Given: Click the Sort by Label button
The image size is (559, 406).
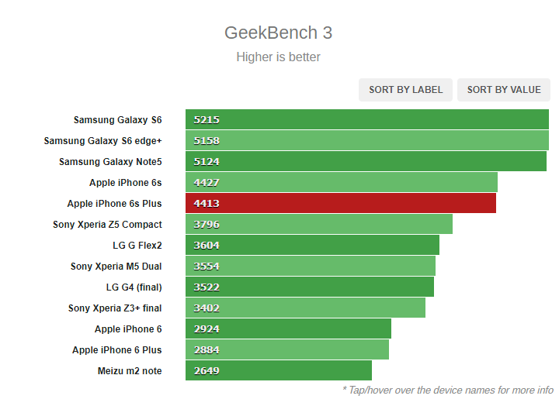Looking at the screenshot, I should point(405,90).
